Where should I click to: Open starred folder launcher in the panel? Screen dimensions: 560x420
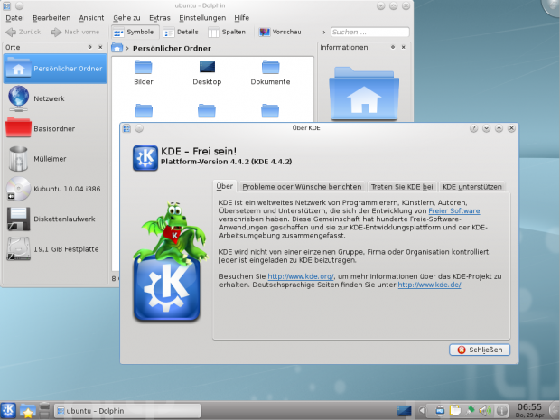point(27,411)
